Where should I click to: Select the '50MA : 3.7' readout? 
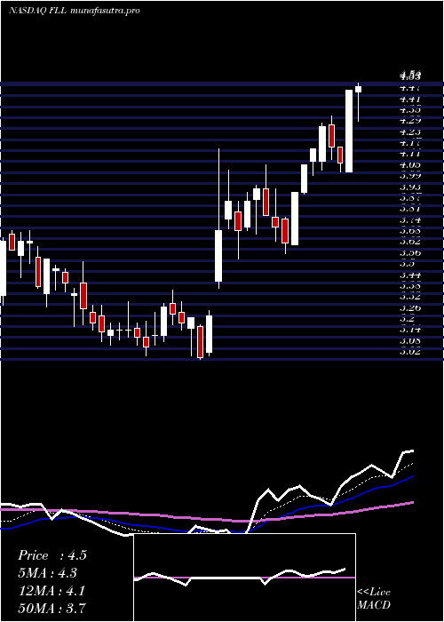(52, 608)
